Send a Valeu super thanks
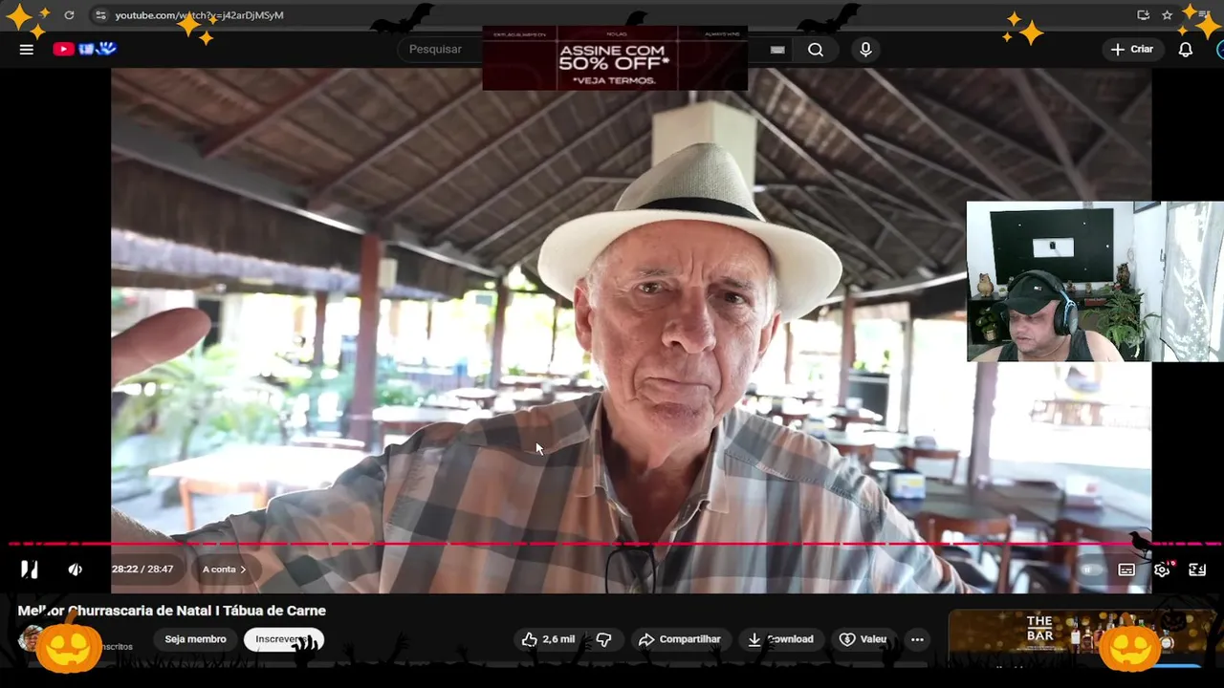Viewport: 1224px width, 688px height. pos(863,639)
